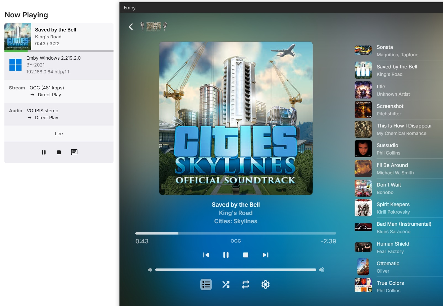Enable shuffle playback mode
Image resolution: width=443 pixels, height=306 pixels.
pos(226,284)
